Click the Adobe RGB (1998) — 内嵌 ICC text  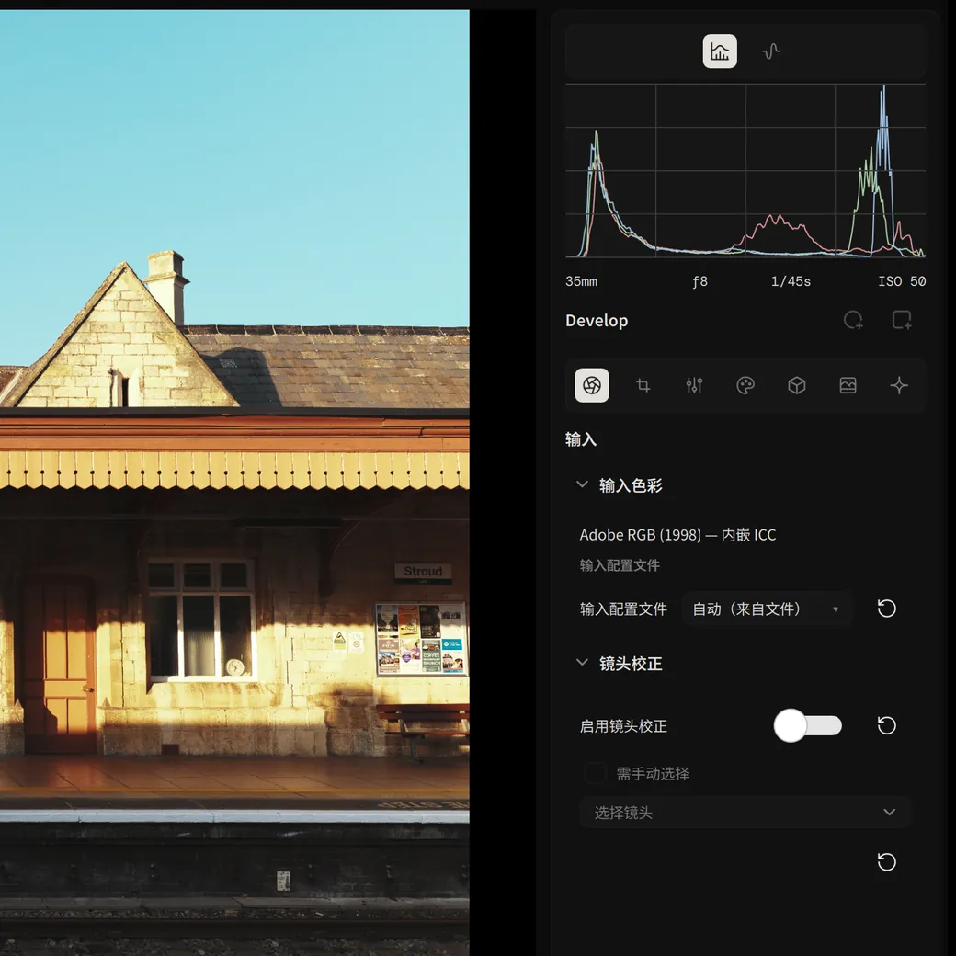point(677,535)
